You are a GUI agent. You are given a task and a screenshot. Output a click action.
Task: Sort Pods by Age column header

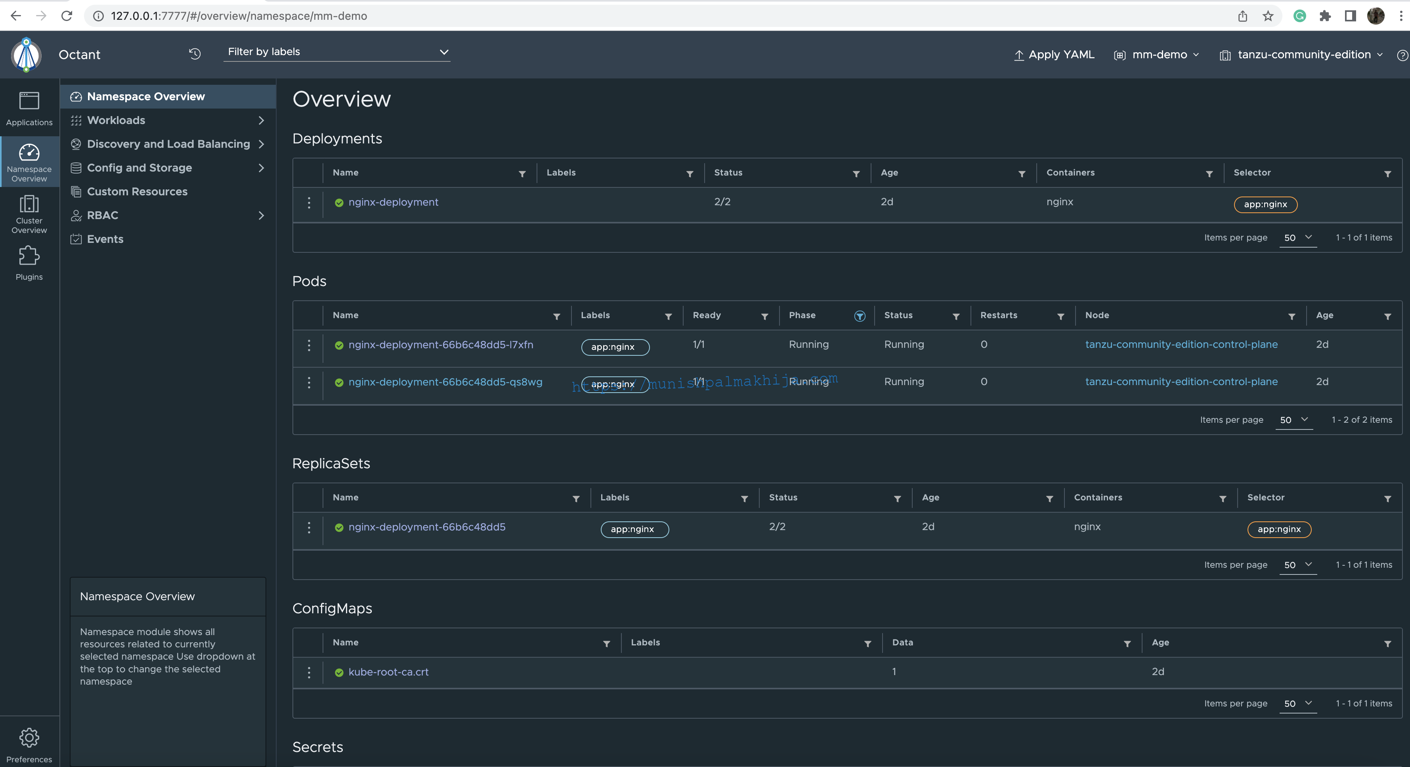pyautogui.click(x=1324, y=316)
